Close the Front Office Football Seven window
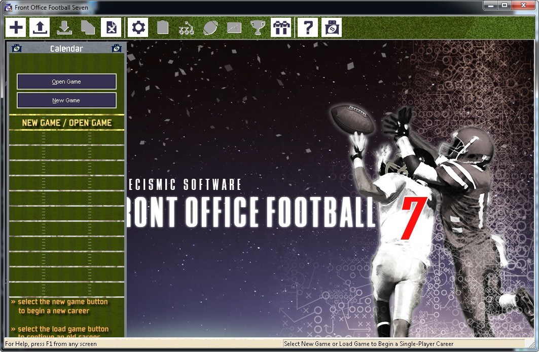 coord(523,6)
